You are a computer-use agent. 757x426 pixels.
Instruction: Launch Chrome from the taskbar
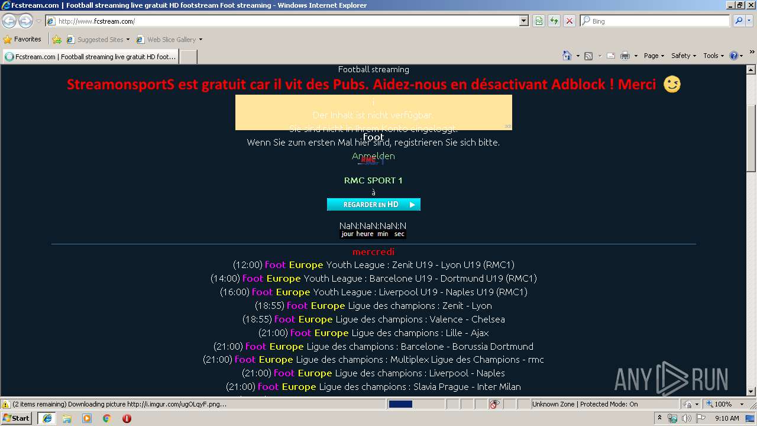107,418
